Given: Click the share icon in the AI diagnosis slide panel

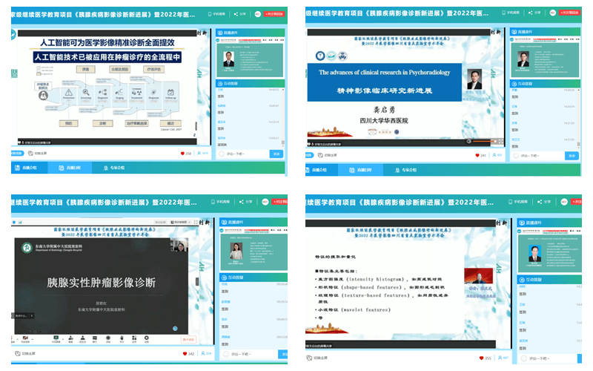Looking at the screenshot, I should [236, 14].
